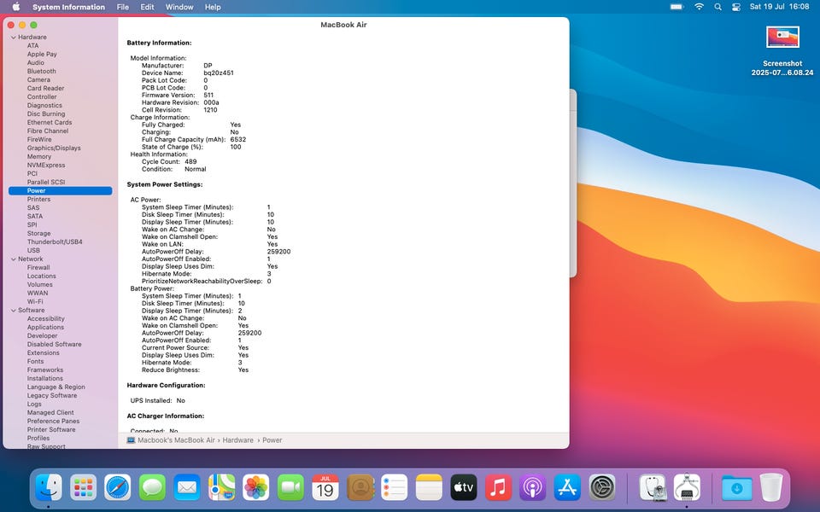This screenshot has width=820, height=512.
Task: Collapse the Software section in sidebar
Action: pyautogui.click(x=13, y=311)
